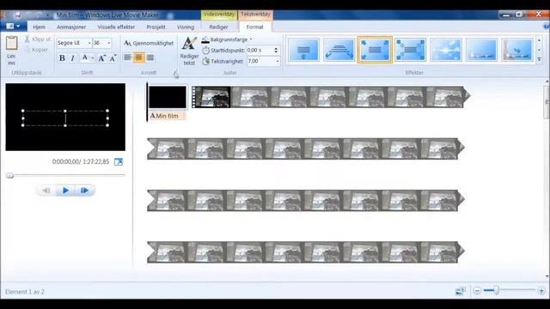The height and width of the screenshot is (309, 550).
Task: Choose the sixth text effect thumbnail
Action: [481, 50]
